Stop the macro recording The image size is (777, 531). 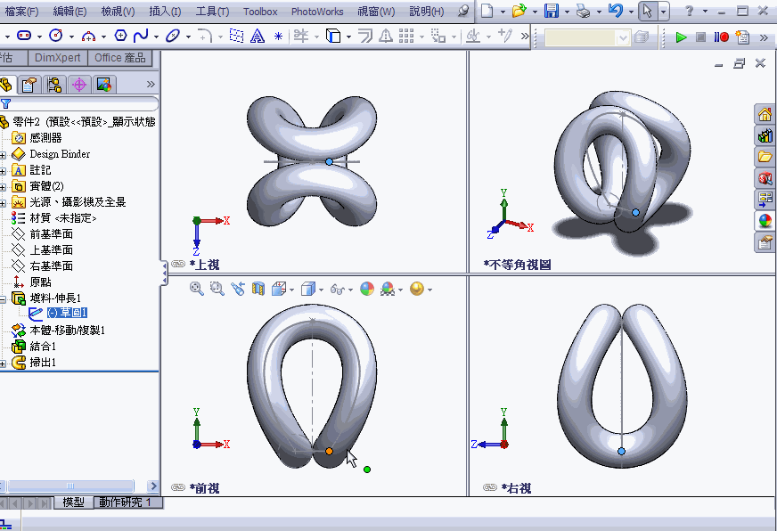point(700,37)
